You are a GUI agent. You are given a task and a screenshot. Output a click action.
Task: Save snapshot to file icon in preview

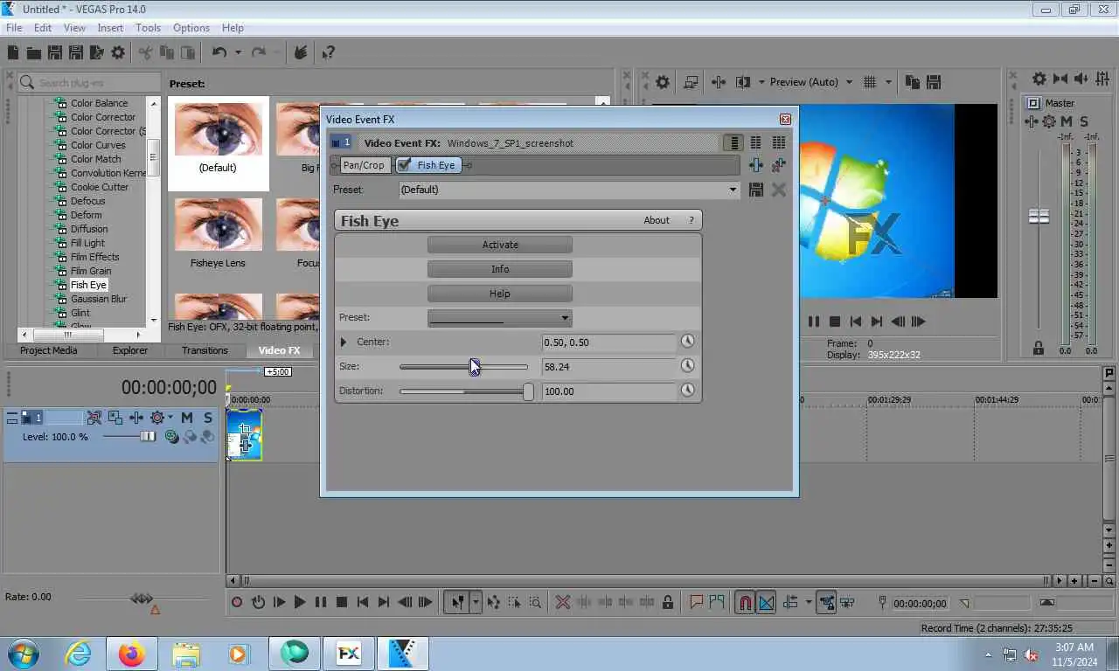tap(933, 82)
